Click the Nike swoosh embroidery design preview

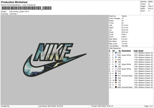tap(55, 60)
